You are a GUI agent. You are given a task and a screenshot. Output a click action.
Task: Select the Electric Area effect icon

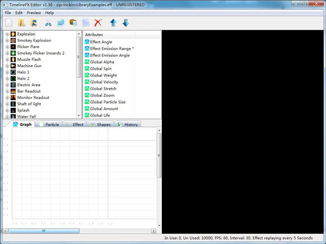coord(13,85)
